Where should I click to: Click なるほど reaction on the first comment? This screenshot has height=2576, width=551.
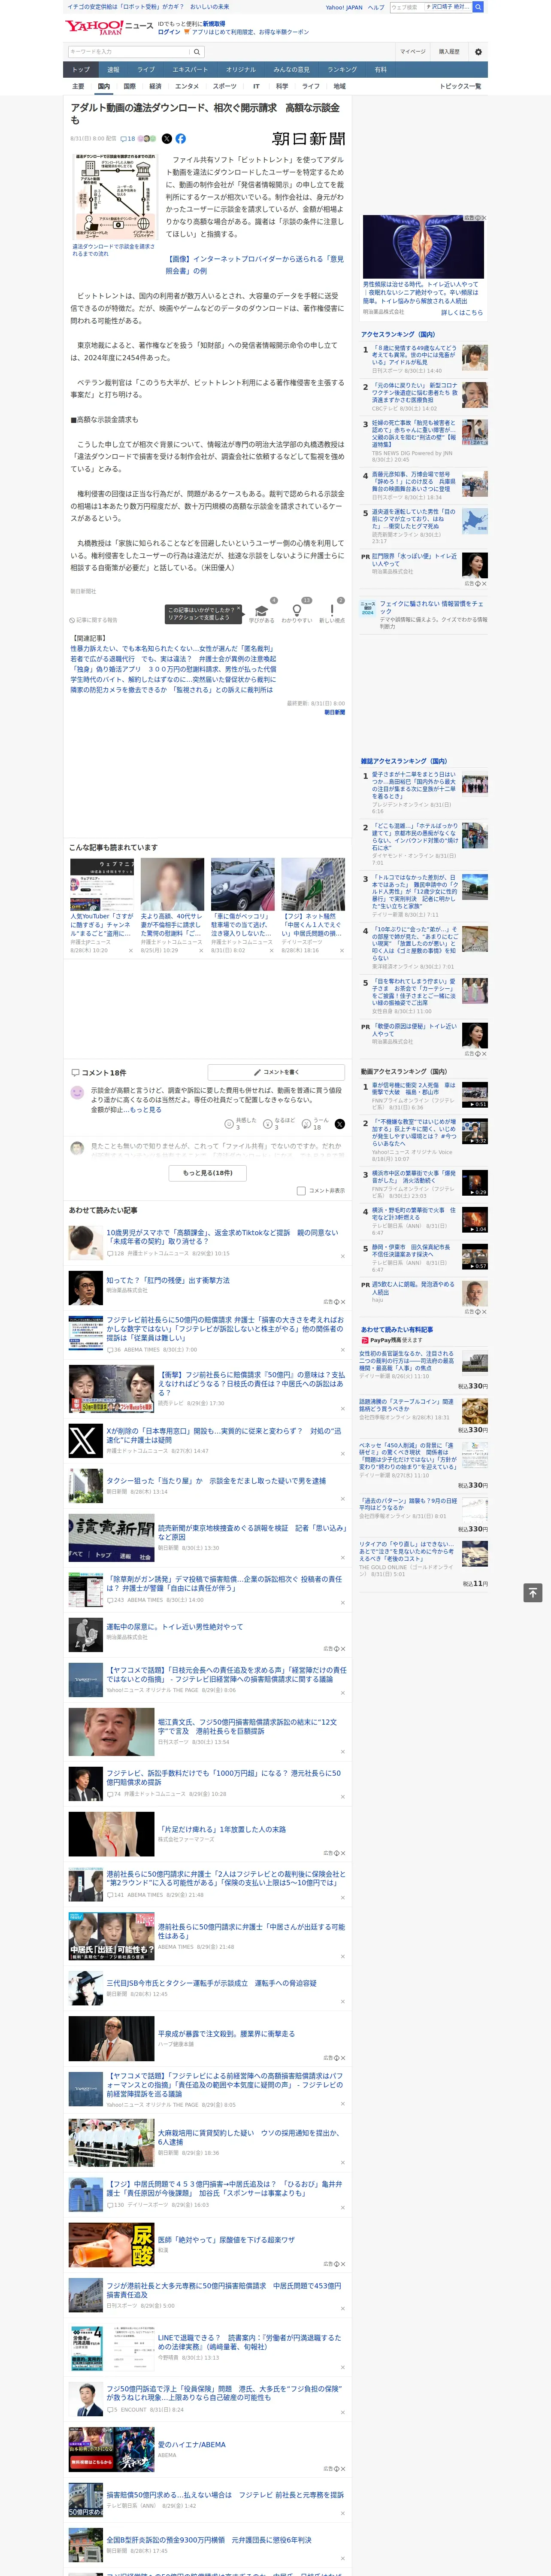tap(268, 1123)
